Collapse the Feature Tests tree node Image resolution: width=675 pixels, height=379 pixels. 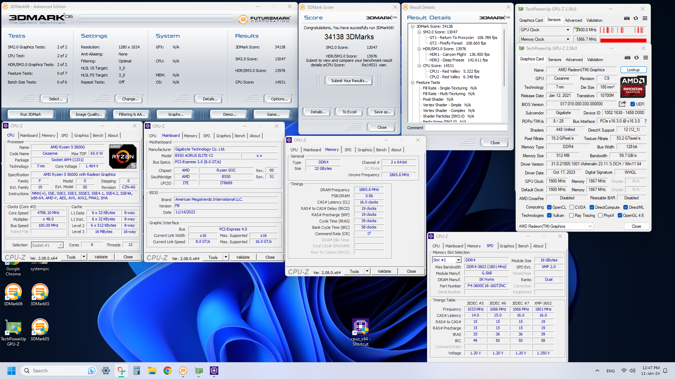pyautogui.click(x=412, y=82)
